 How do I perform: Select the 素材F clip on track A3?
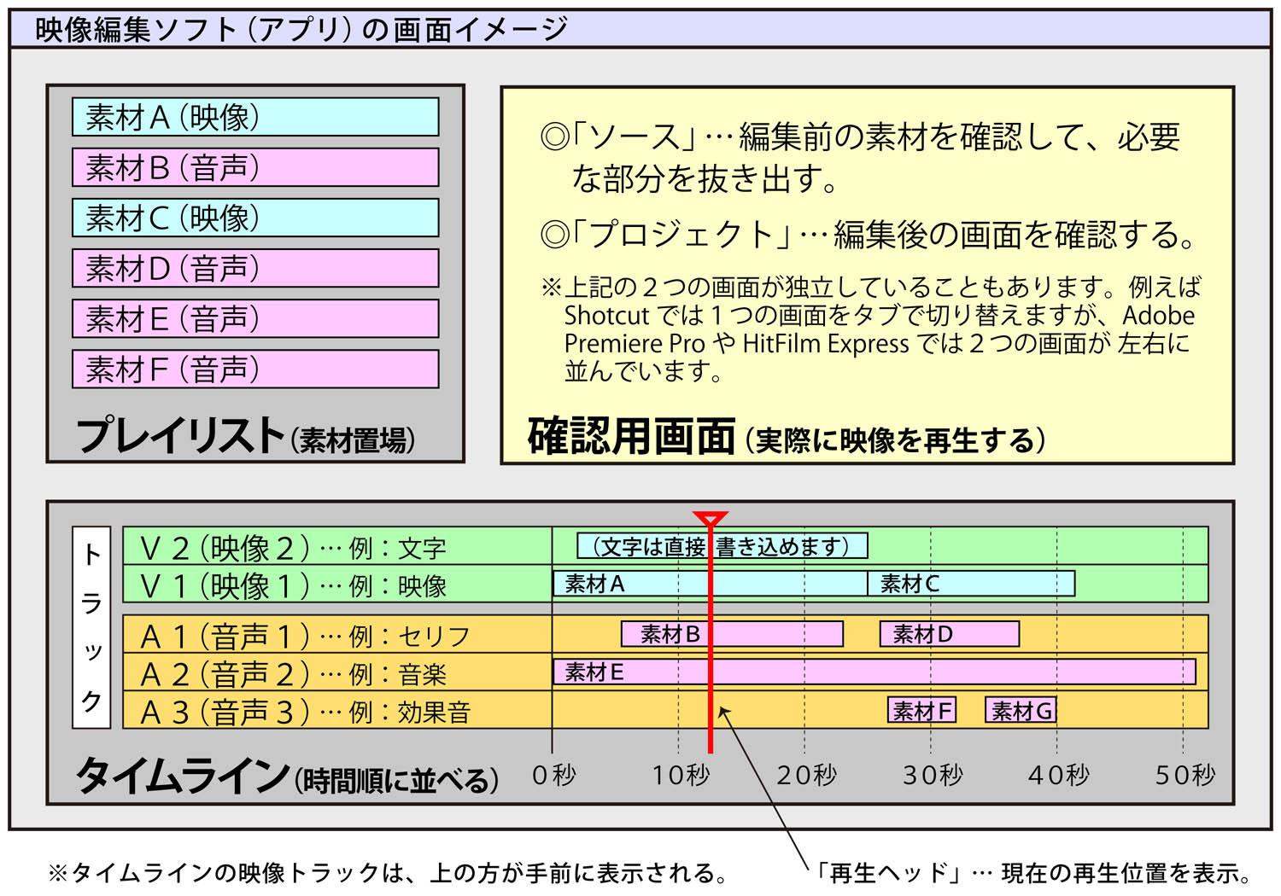[921, 710]
